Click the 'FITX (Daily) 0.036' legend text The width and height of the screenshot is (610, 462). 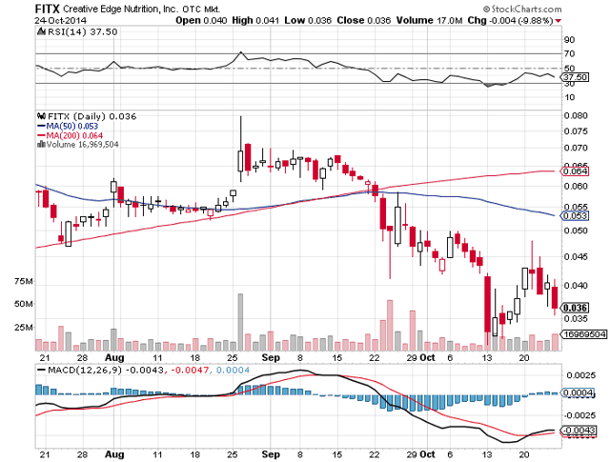click(91, 116)
